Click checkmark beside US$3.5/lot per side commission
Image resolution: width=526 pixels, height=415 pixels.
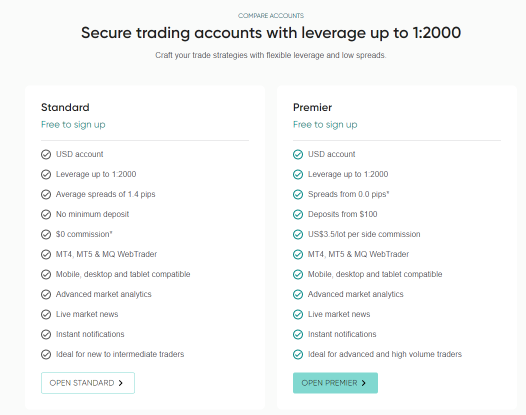coord(298,234)
